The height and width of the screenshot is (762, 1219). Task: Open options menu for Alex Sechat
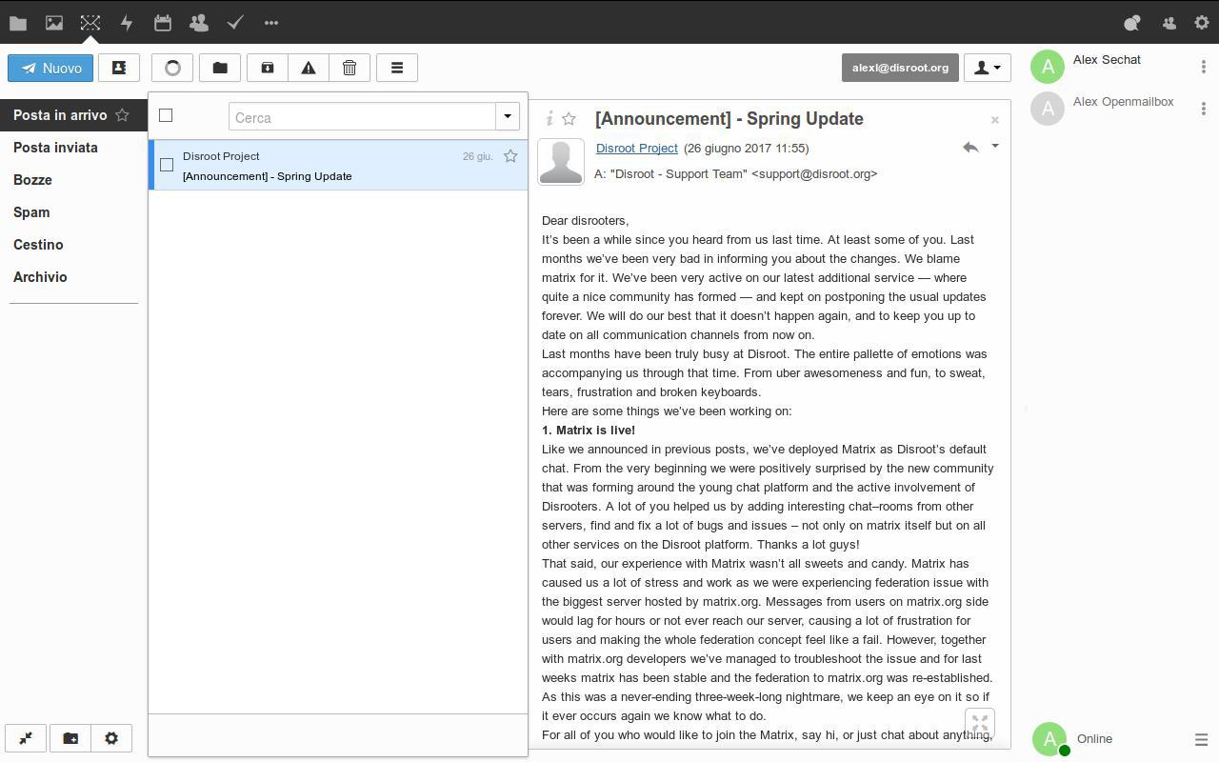click(1204, 66)
